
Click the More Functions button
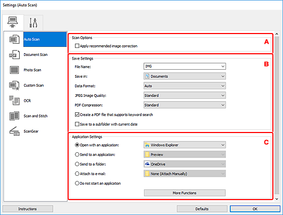(185, 193)
